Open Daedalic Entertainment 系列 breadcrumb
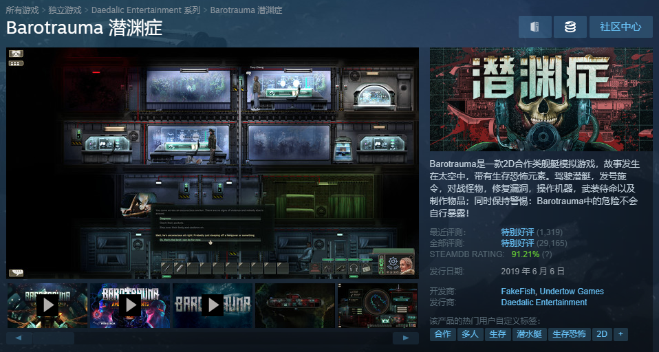The width and height of the screenshot is (659, 352). pos(145,10)
